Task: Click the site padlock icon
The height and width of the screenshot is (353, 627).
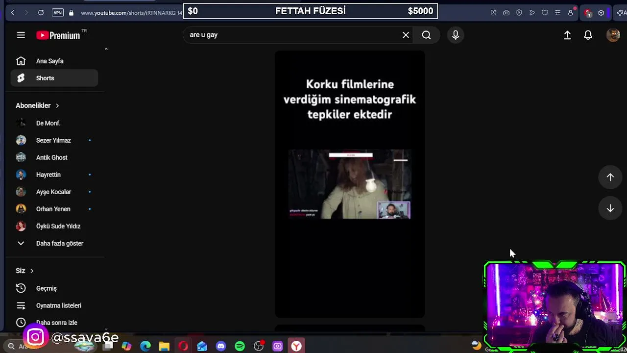Action: pyautogui.click(x=72, y=13)
